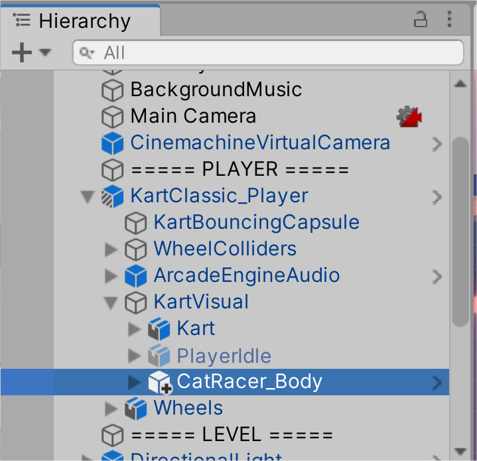Open CinemachineVirtualCamera prefab with chevron
Viewport: 477px width, 461px height.
(x=437, y=144)
